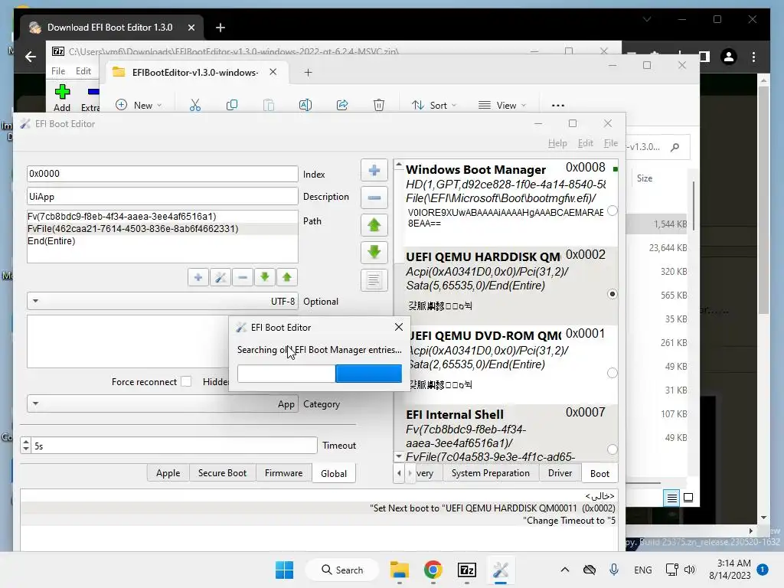Switch to Apple tab
Screen dimensions: 784x588
coord(168,473)
